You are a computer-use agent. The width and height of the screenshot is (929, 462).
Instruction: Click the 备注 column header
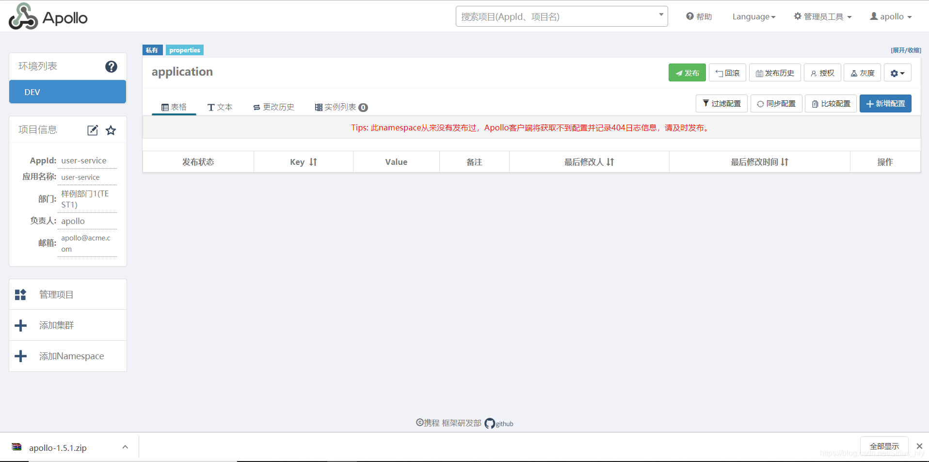point(474,162)
